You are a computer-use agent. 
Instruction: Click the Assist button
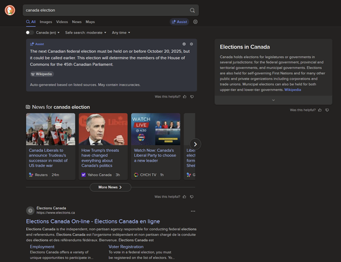[x=179, y=22]
